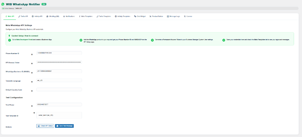Click help icon next to Default Country Code
The image size is (302, 137).
[x=32, y=91]
